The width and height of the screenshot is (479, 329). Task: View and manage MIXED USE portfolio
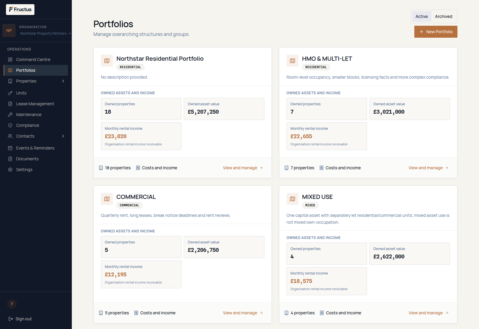[428, 313]
